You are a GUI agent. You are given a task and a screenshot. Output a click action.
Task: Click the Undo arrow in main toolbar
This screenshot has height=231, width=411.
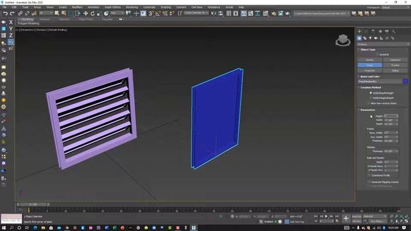[5, 13]
